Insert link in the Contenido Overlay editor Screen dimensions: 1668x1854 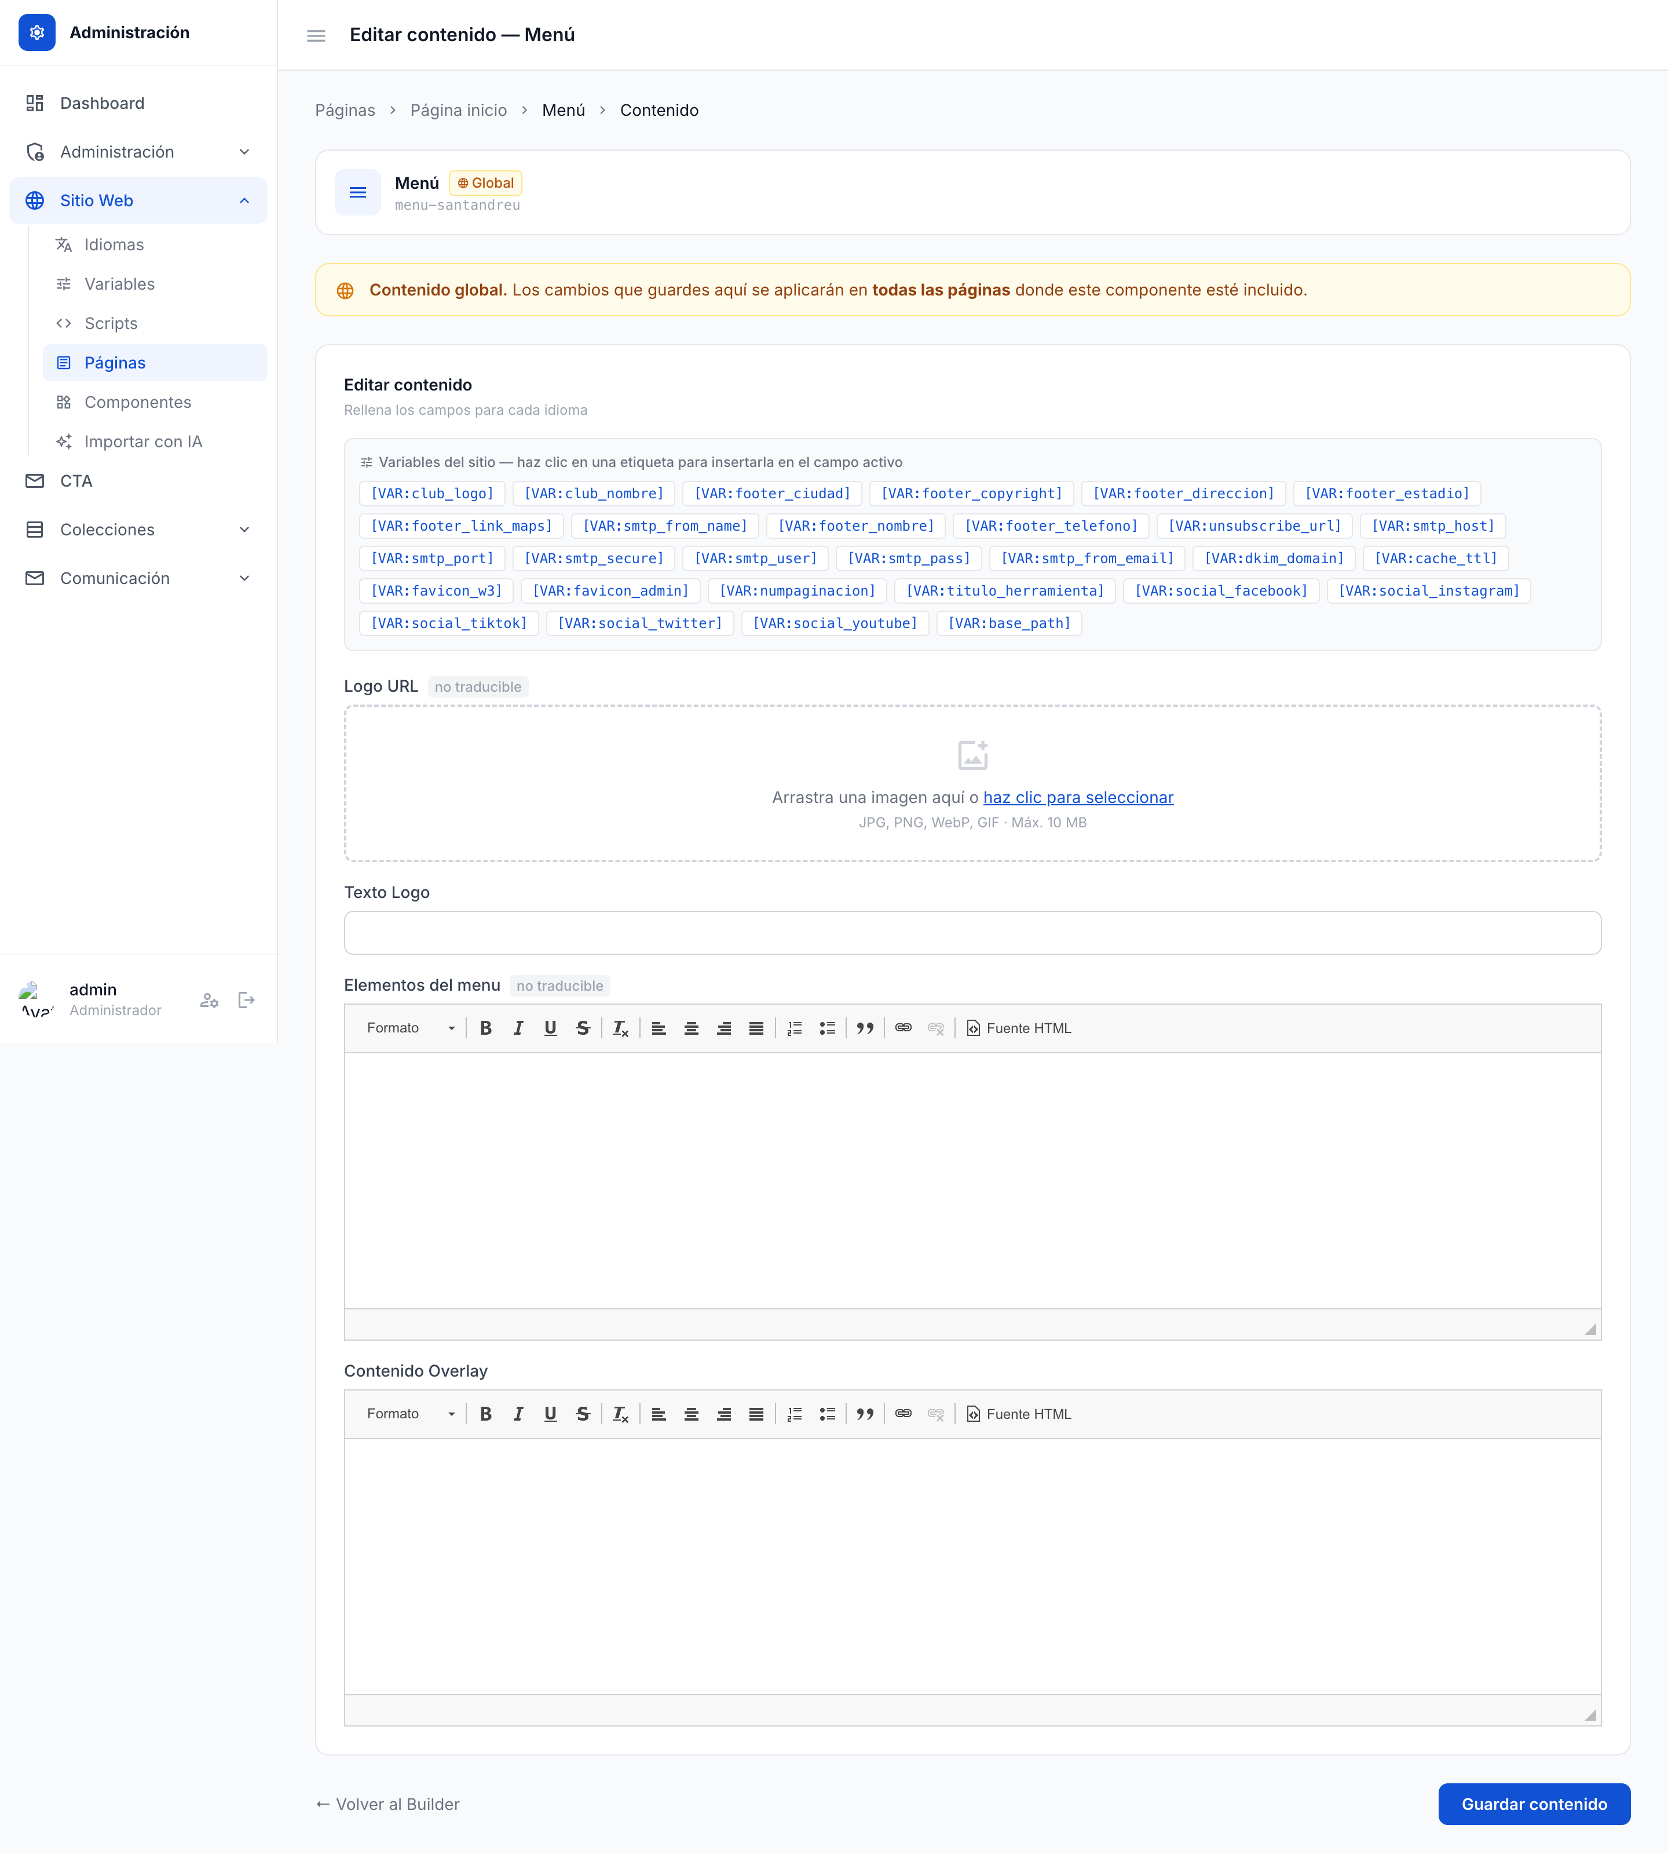[903, 1414]
